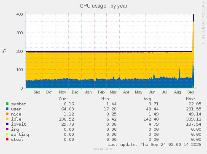The width and height of the screenshot is (207, 154).
Task: Click the 'CPU usage - by year' title
Action: pos(104,6)
